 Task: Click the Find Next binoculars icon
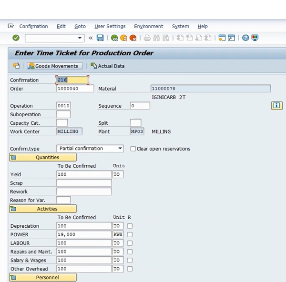coord(165,38)
